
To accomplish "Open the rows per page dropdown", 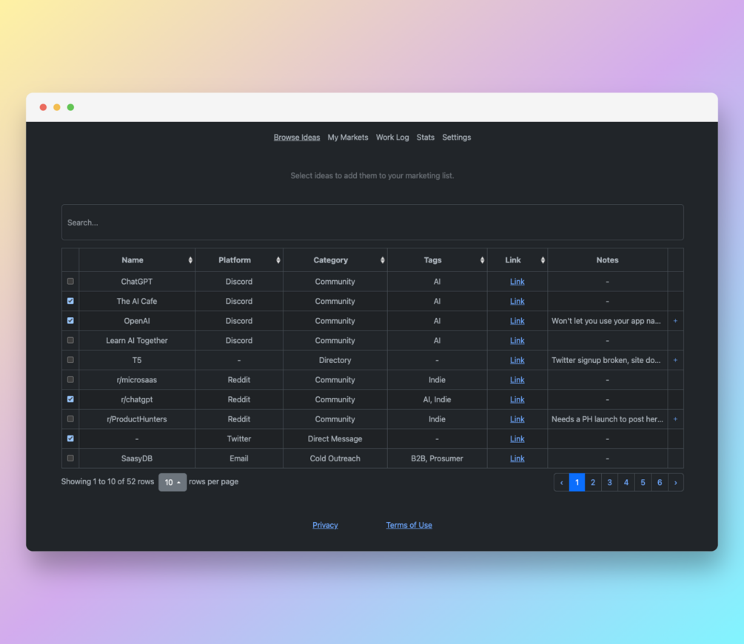I will [172, 482].
